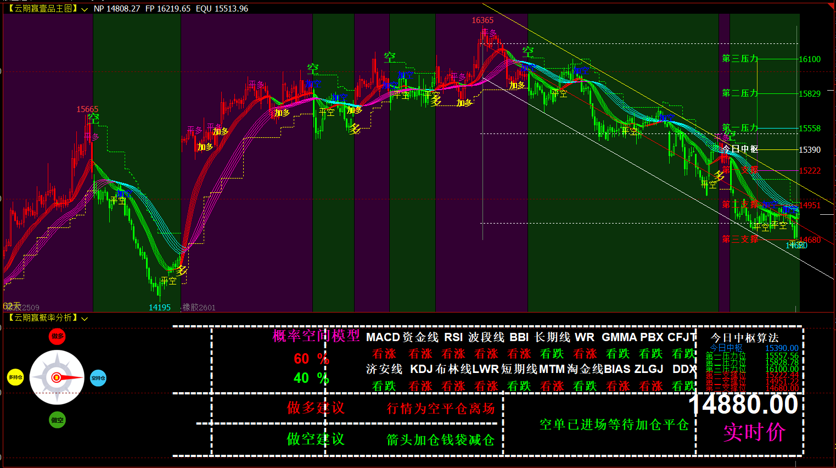Image resolution: width=836 pixels, height=468 pixels.
Task: Click the 橡胶2601 contract label
Action: click(199, 308)
